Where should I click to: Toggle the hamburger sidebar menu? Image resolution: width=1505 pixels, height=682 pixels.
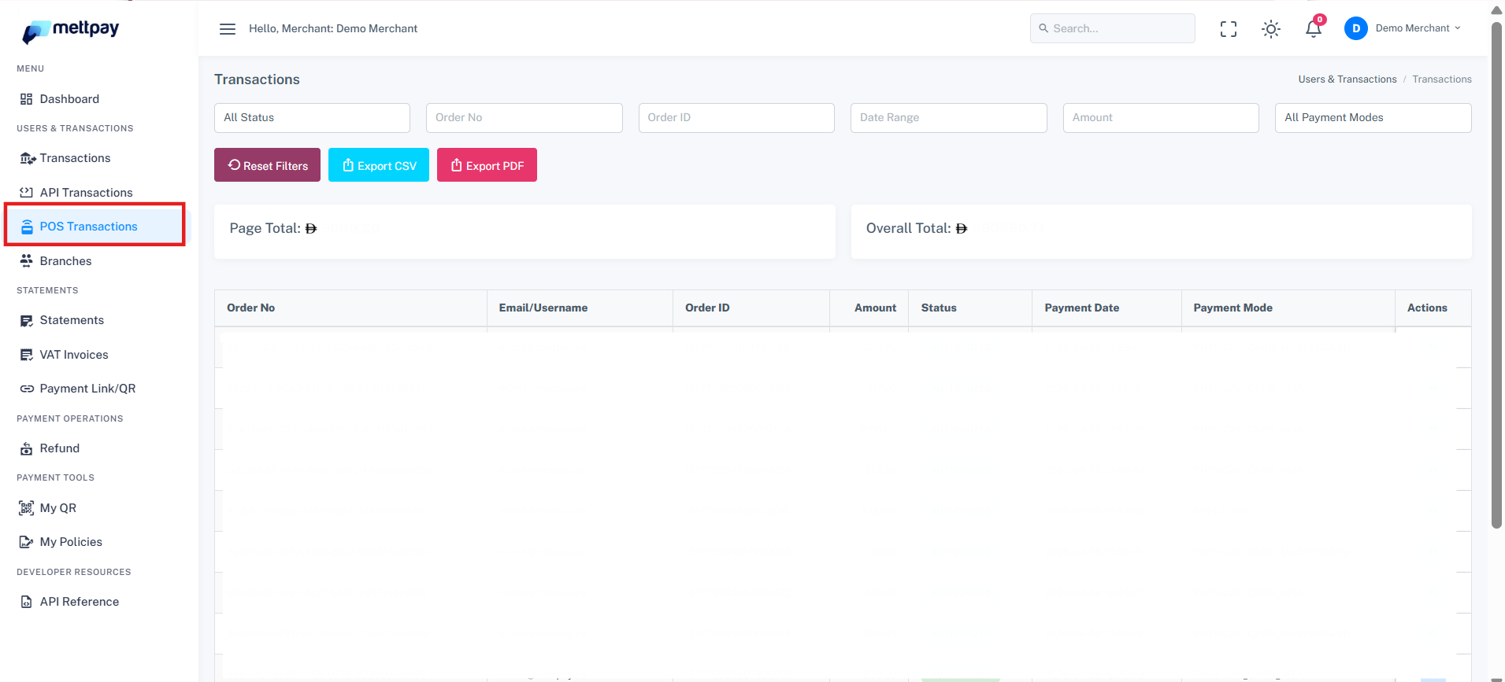click(x=228, y=29)
